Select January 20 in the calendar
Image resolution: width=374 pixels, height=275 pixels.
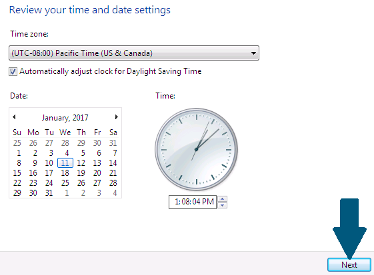[97, 172]
